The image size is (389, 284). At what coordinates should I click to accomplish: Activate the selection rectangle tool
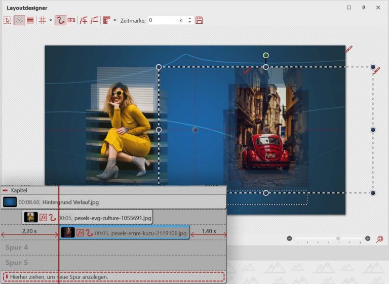(8, 20)
